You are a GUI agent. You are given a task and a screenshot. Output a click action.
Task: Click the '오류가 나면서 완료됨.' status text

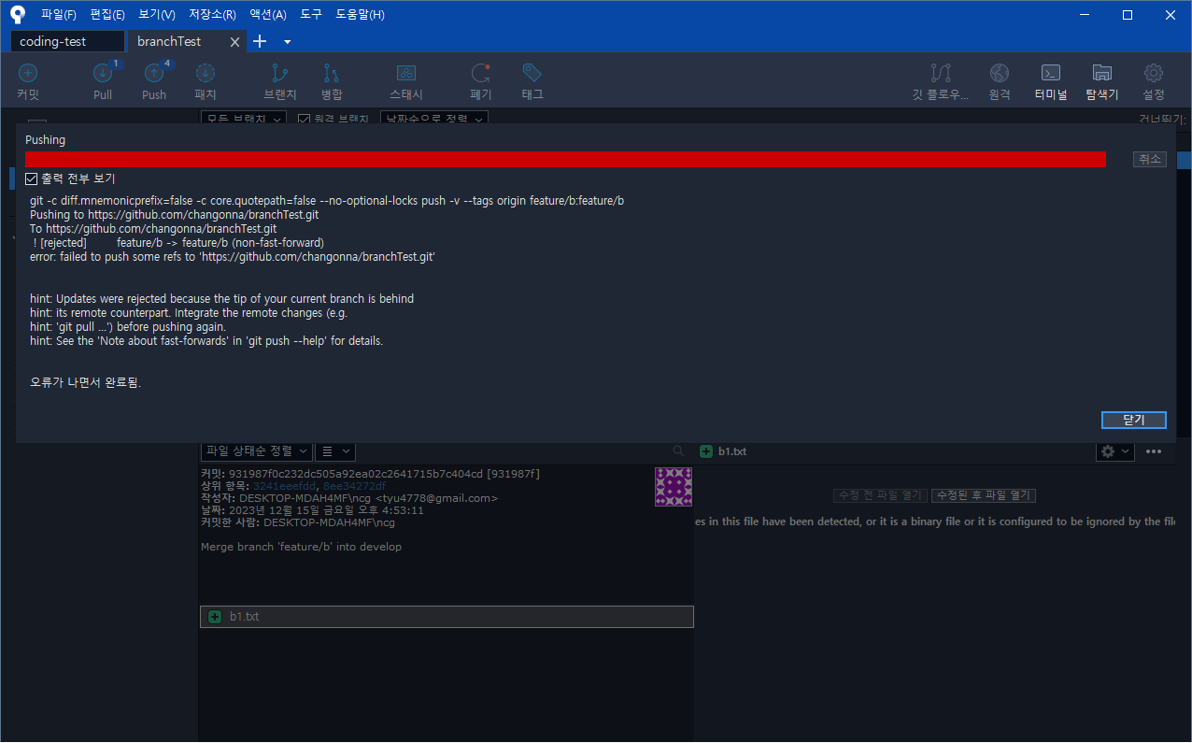(x=86, y=383)
